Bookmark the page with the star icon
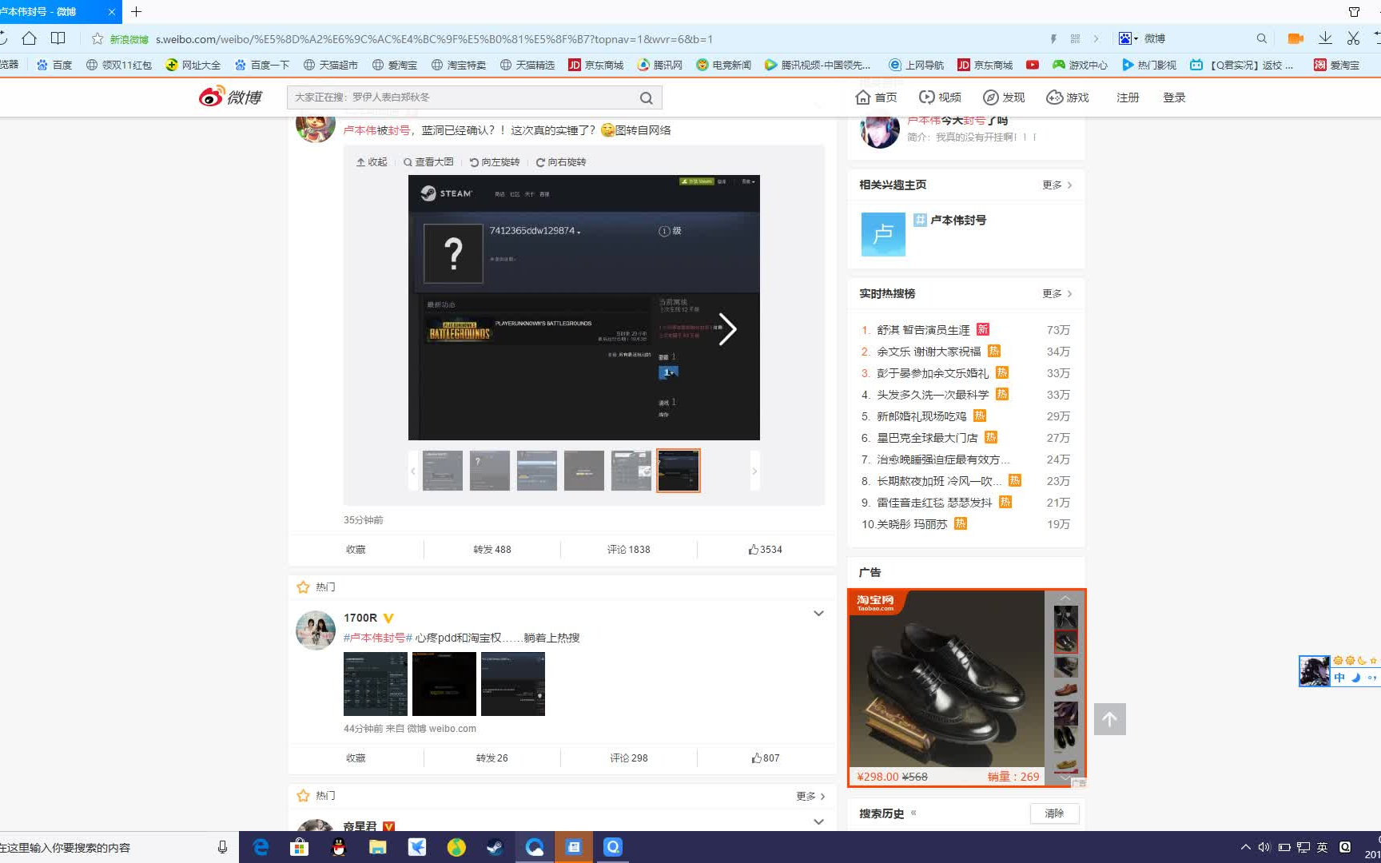 98,38
